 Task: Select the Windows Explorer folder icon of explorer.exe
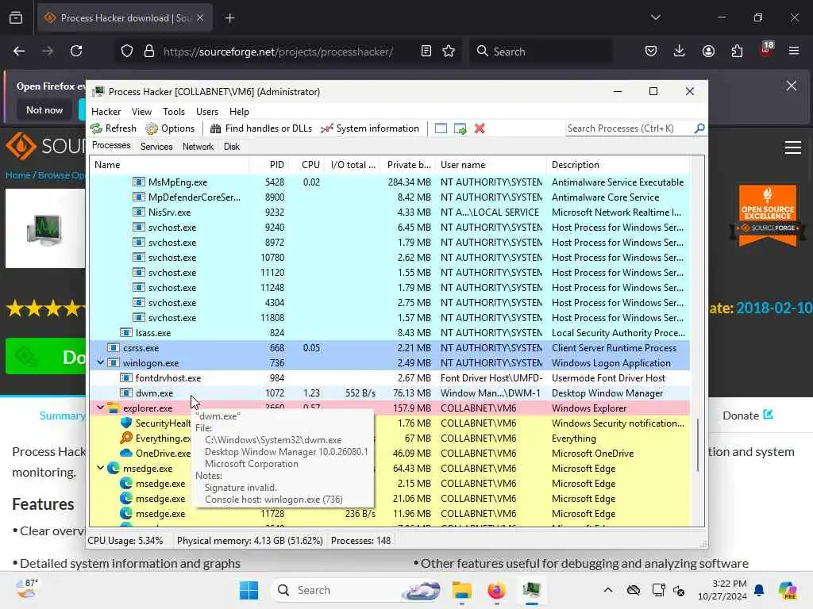114,408
